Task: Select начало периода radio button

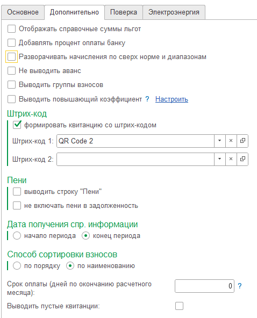Action: tap(17, 236)
